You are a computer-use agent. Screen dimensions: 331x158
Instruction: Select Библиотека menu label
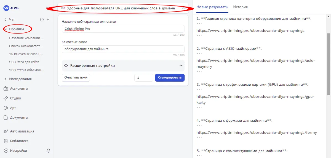pos(19,141)
